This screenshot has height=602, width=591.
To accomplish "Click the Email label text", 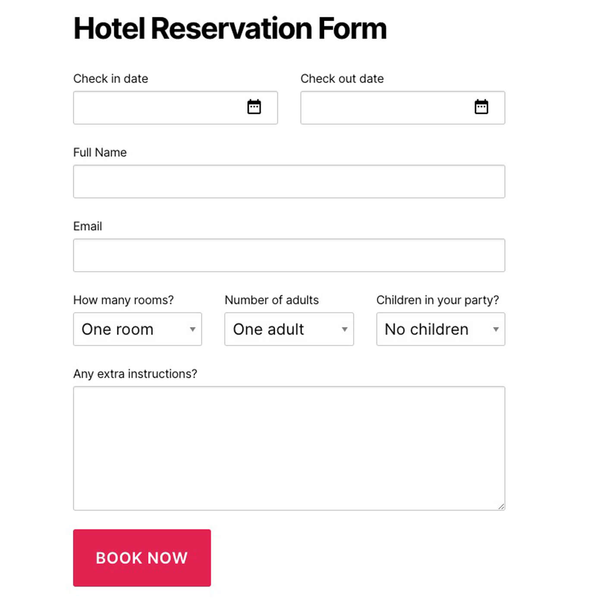I will [x=88, y=226].
